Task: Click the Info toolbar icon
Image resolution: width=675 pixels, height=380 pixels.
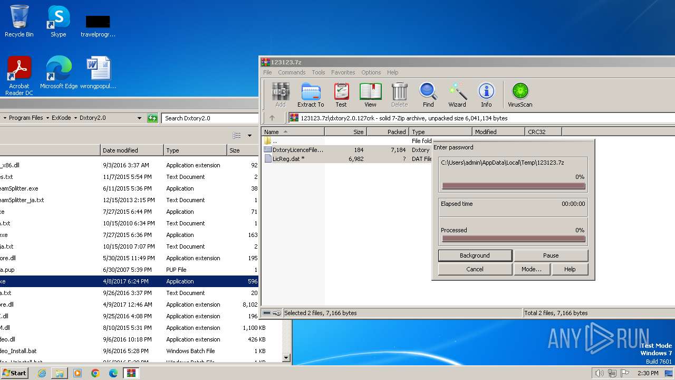Action: point(486,95)
